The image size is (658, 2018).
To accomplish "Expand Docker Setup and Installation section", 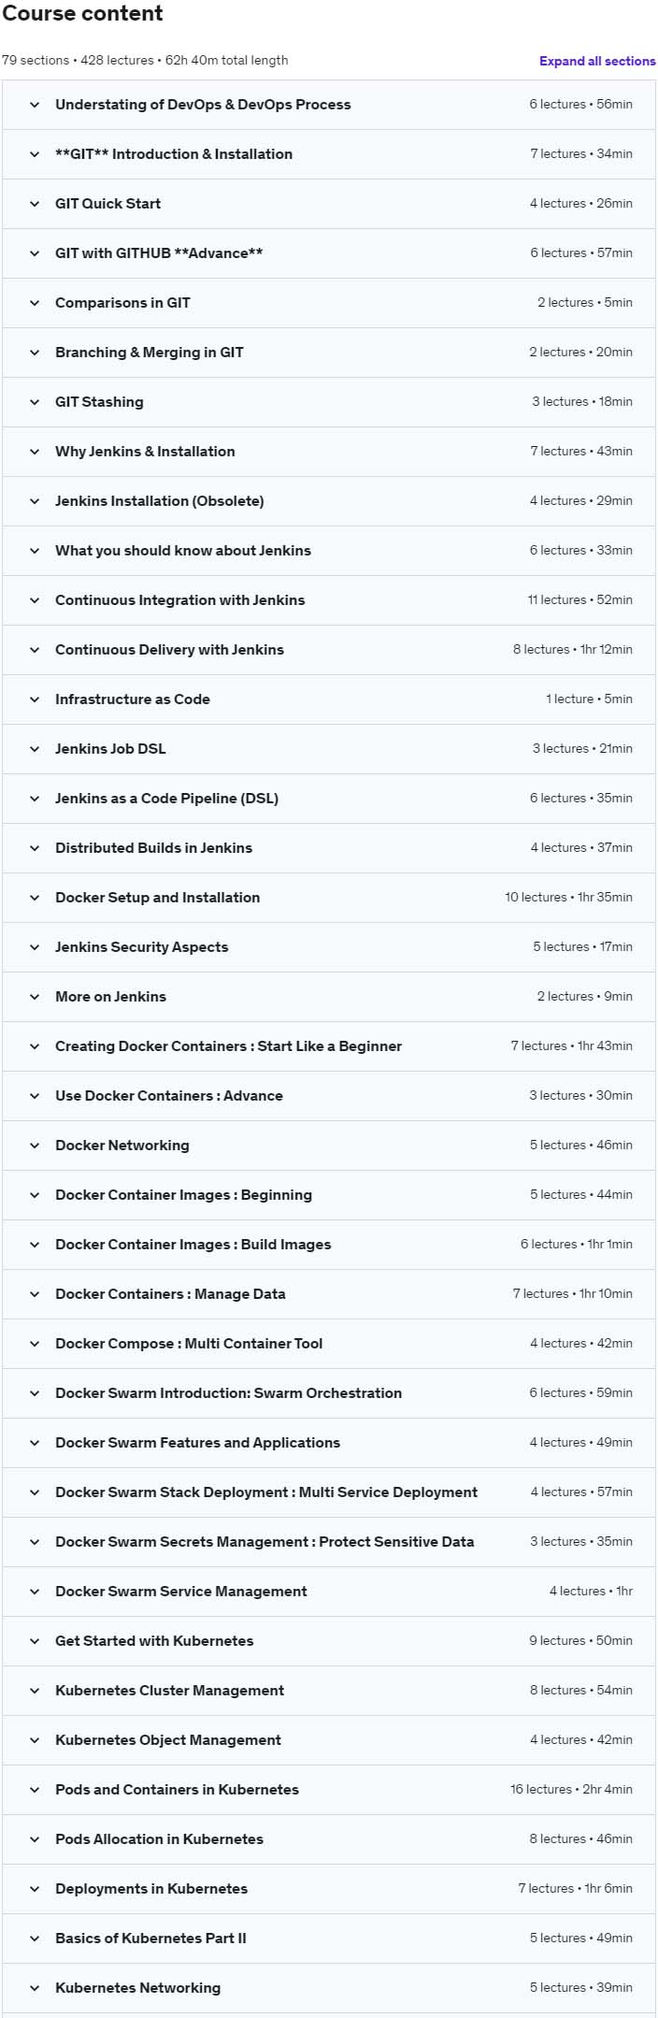I will [x=329, y=898].
